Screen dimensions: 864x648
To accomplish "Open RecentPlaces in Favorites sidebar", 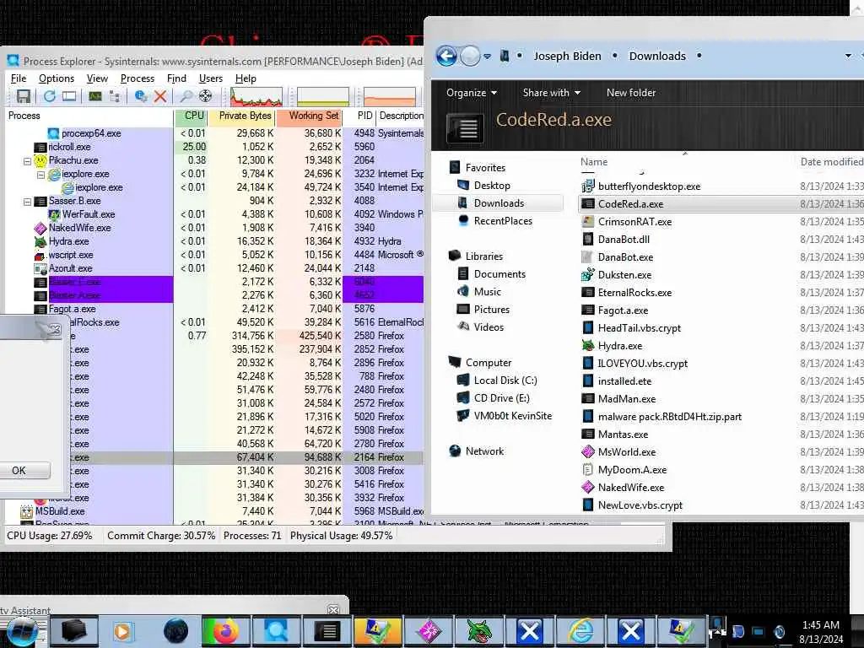I will coord(503,221).
